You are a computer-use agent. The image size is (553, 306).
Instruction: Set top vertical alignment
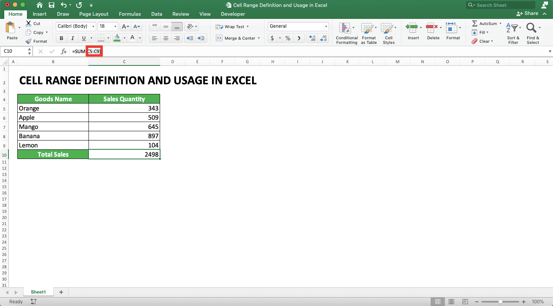(154, 27)
